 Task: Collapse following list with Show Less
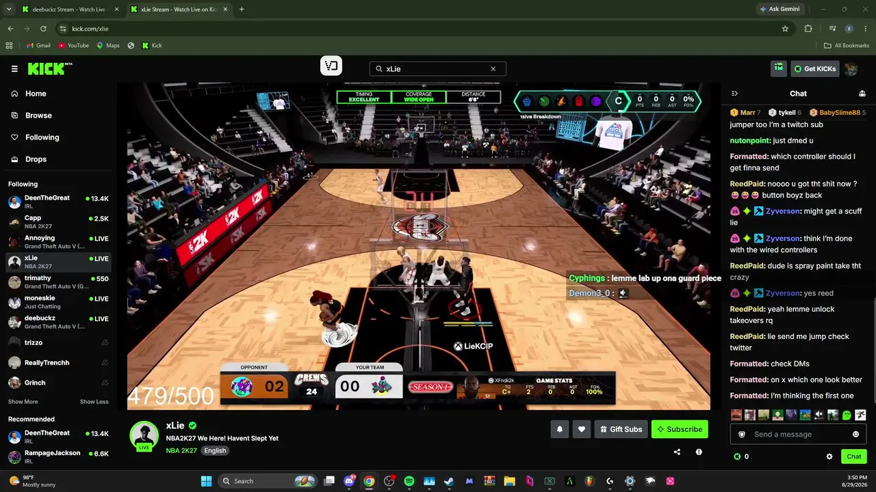pyautogui.click(x=94, y=402)
